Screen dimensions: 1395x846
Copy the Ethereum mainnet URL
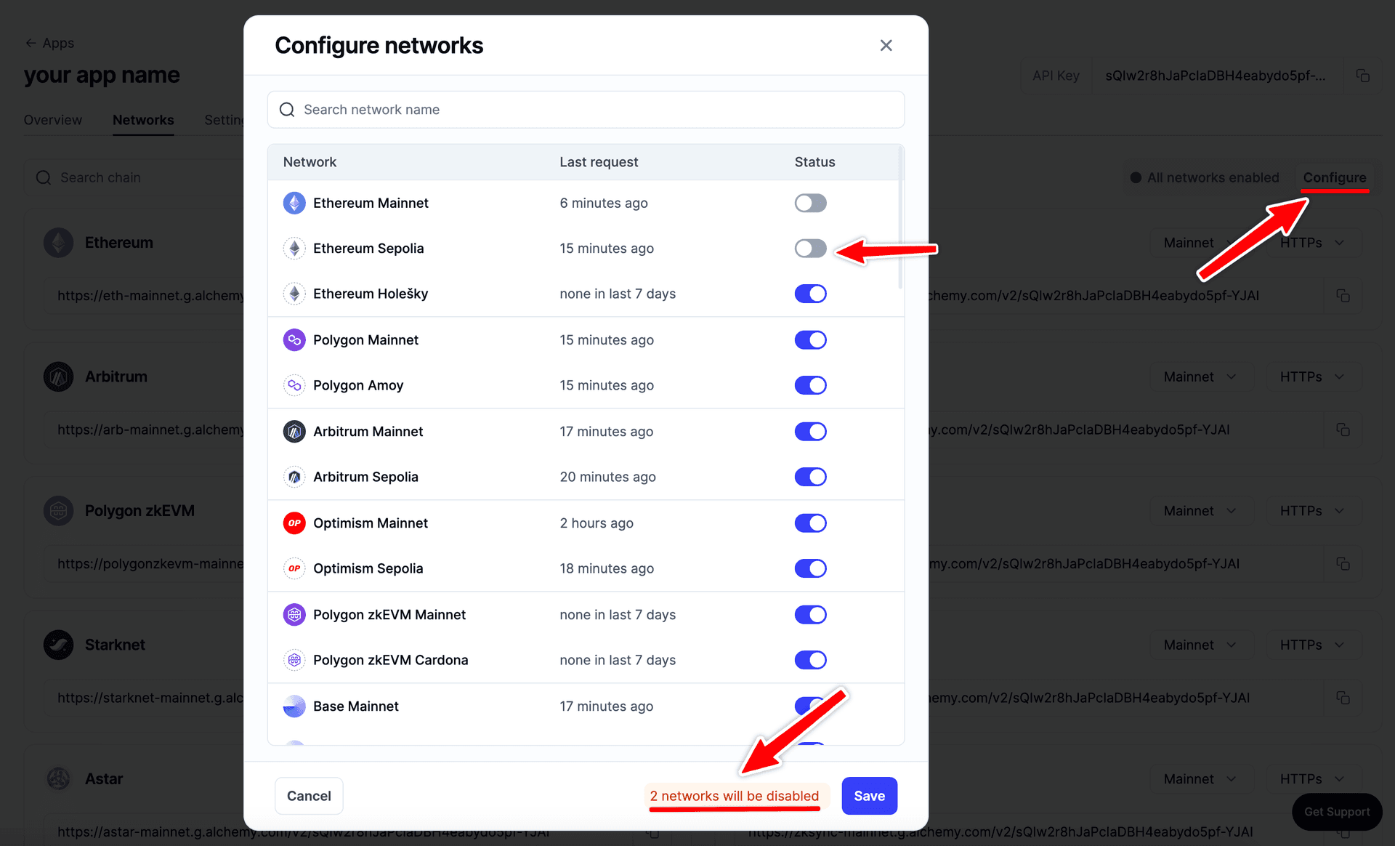click(1343, 296)
